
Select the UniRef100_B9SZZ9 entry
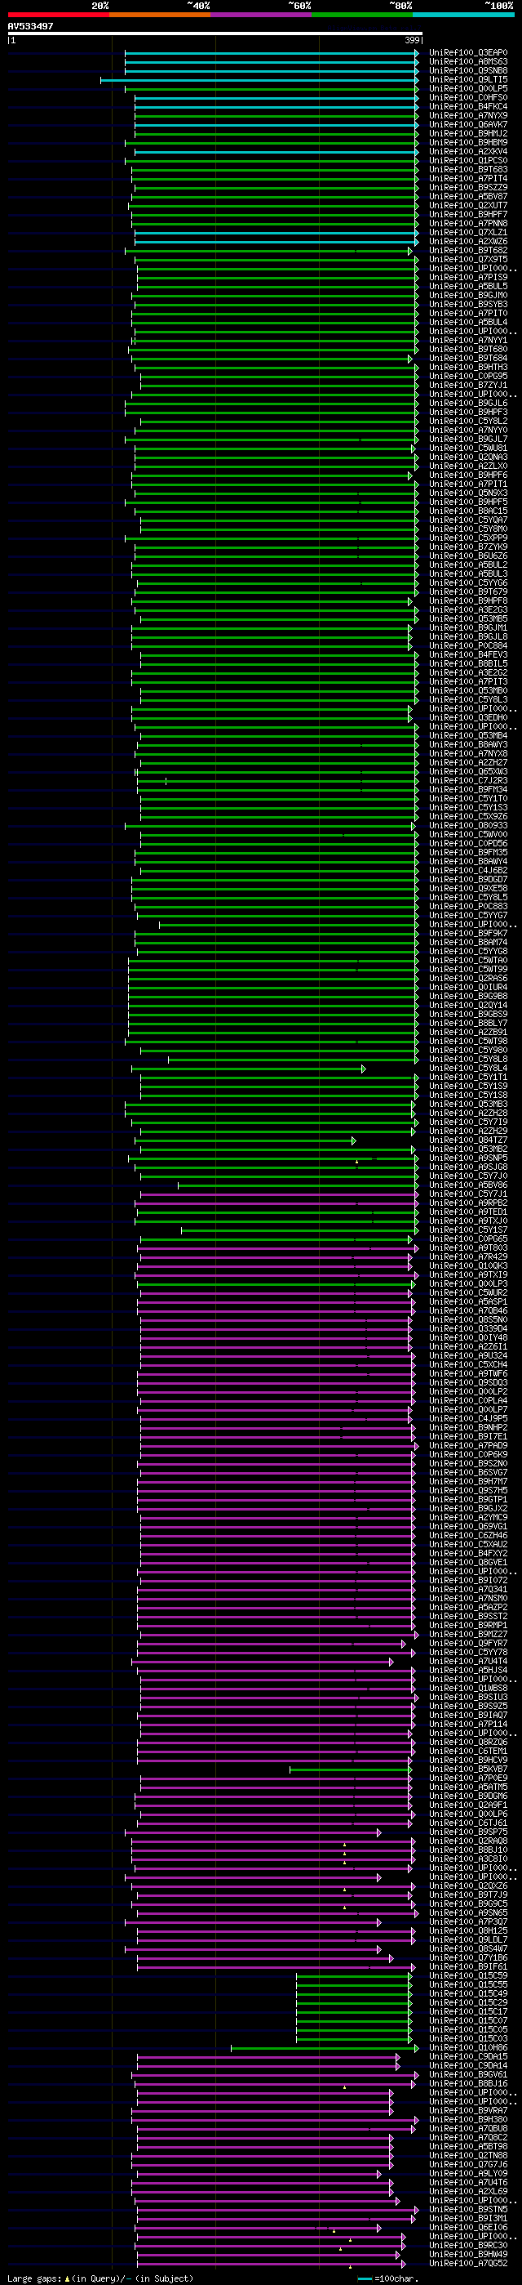(469, 188)
